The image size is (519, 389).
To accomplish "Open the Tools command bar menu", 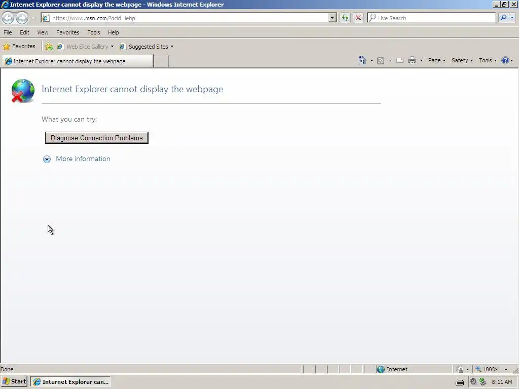I will pyautogui.click(x=488, y=60).
